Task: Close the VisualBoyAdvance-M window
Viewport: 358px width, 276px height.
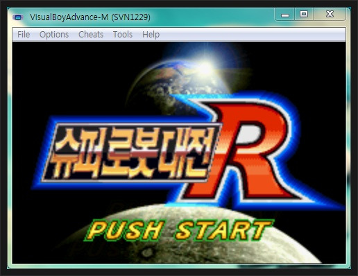Action: [x=330, y=15]
